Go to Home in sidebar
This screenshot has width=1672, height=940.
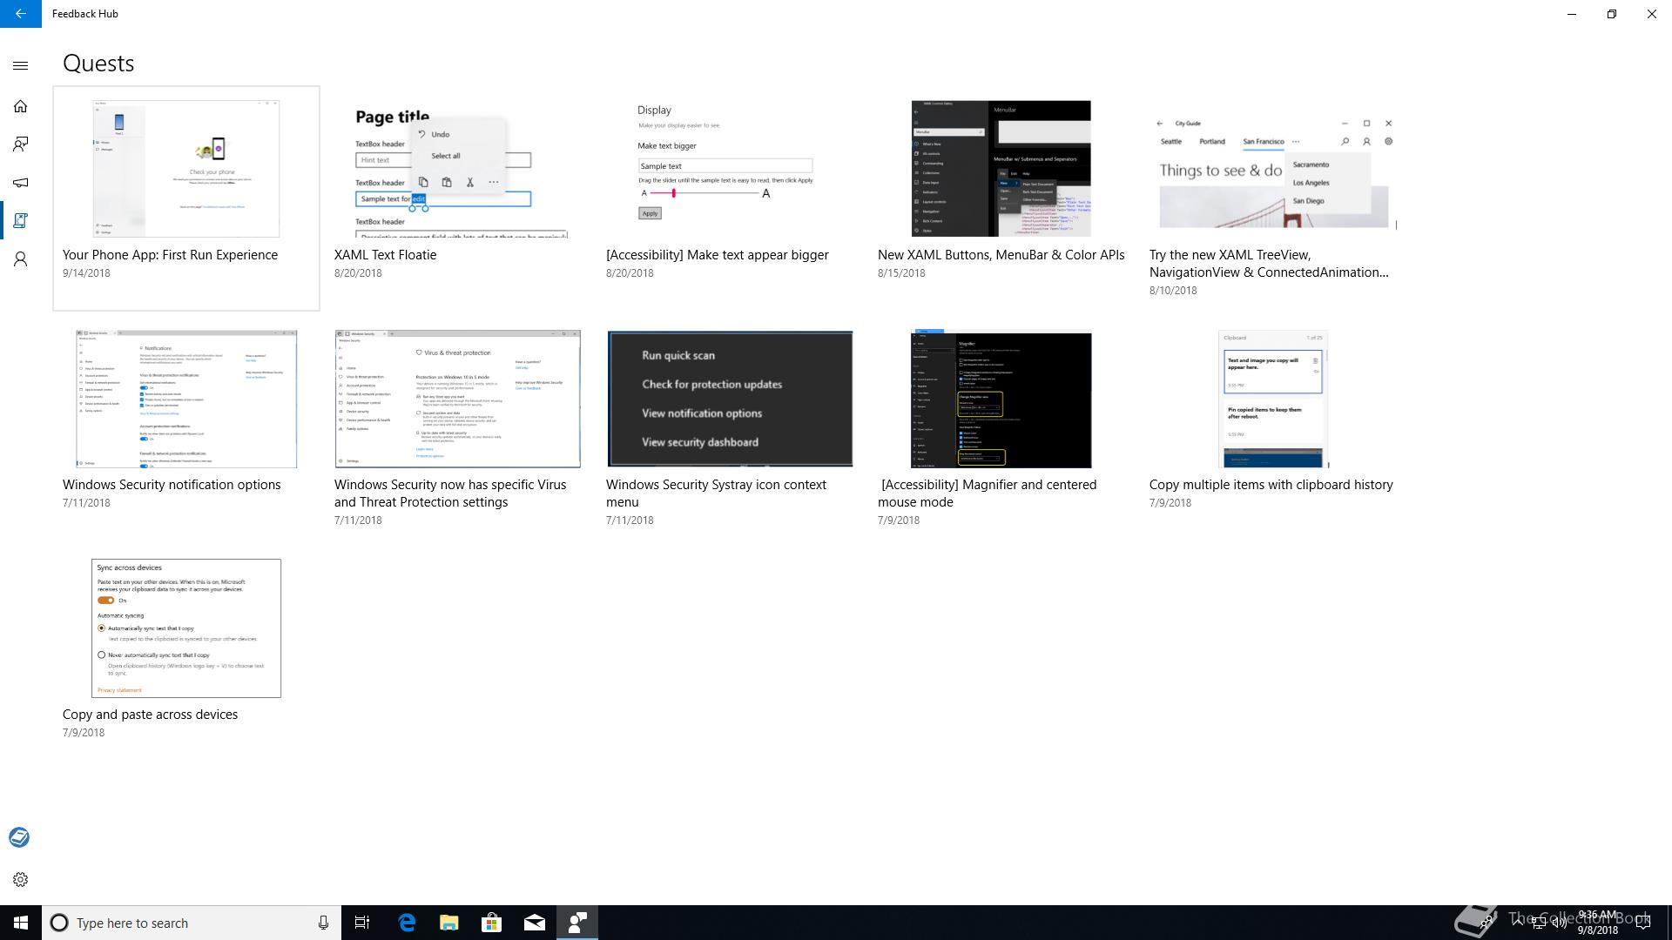coord(21,106)
